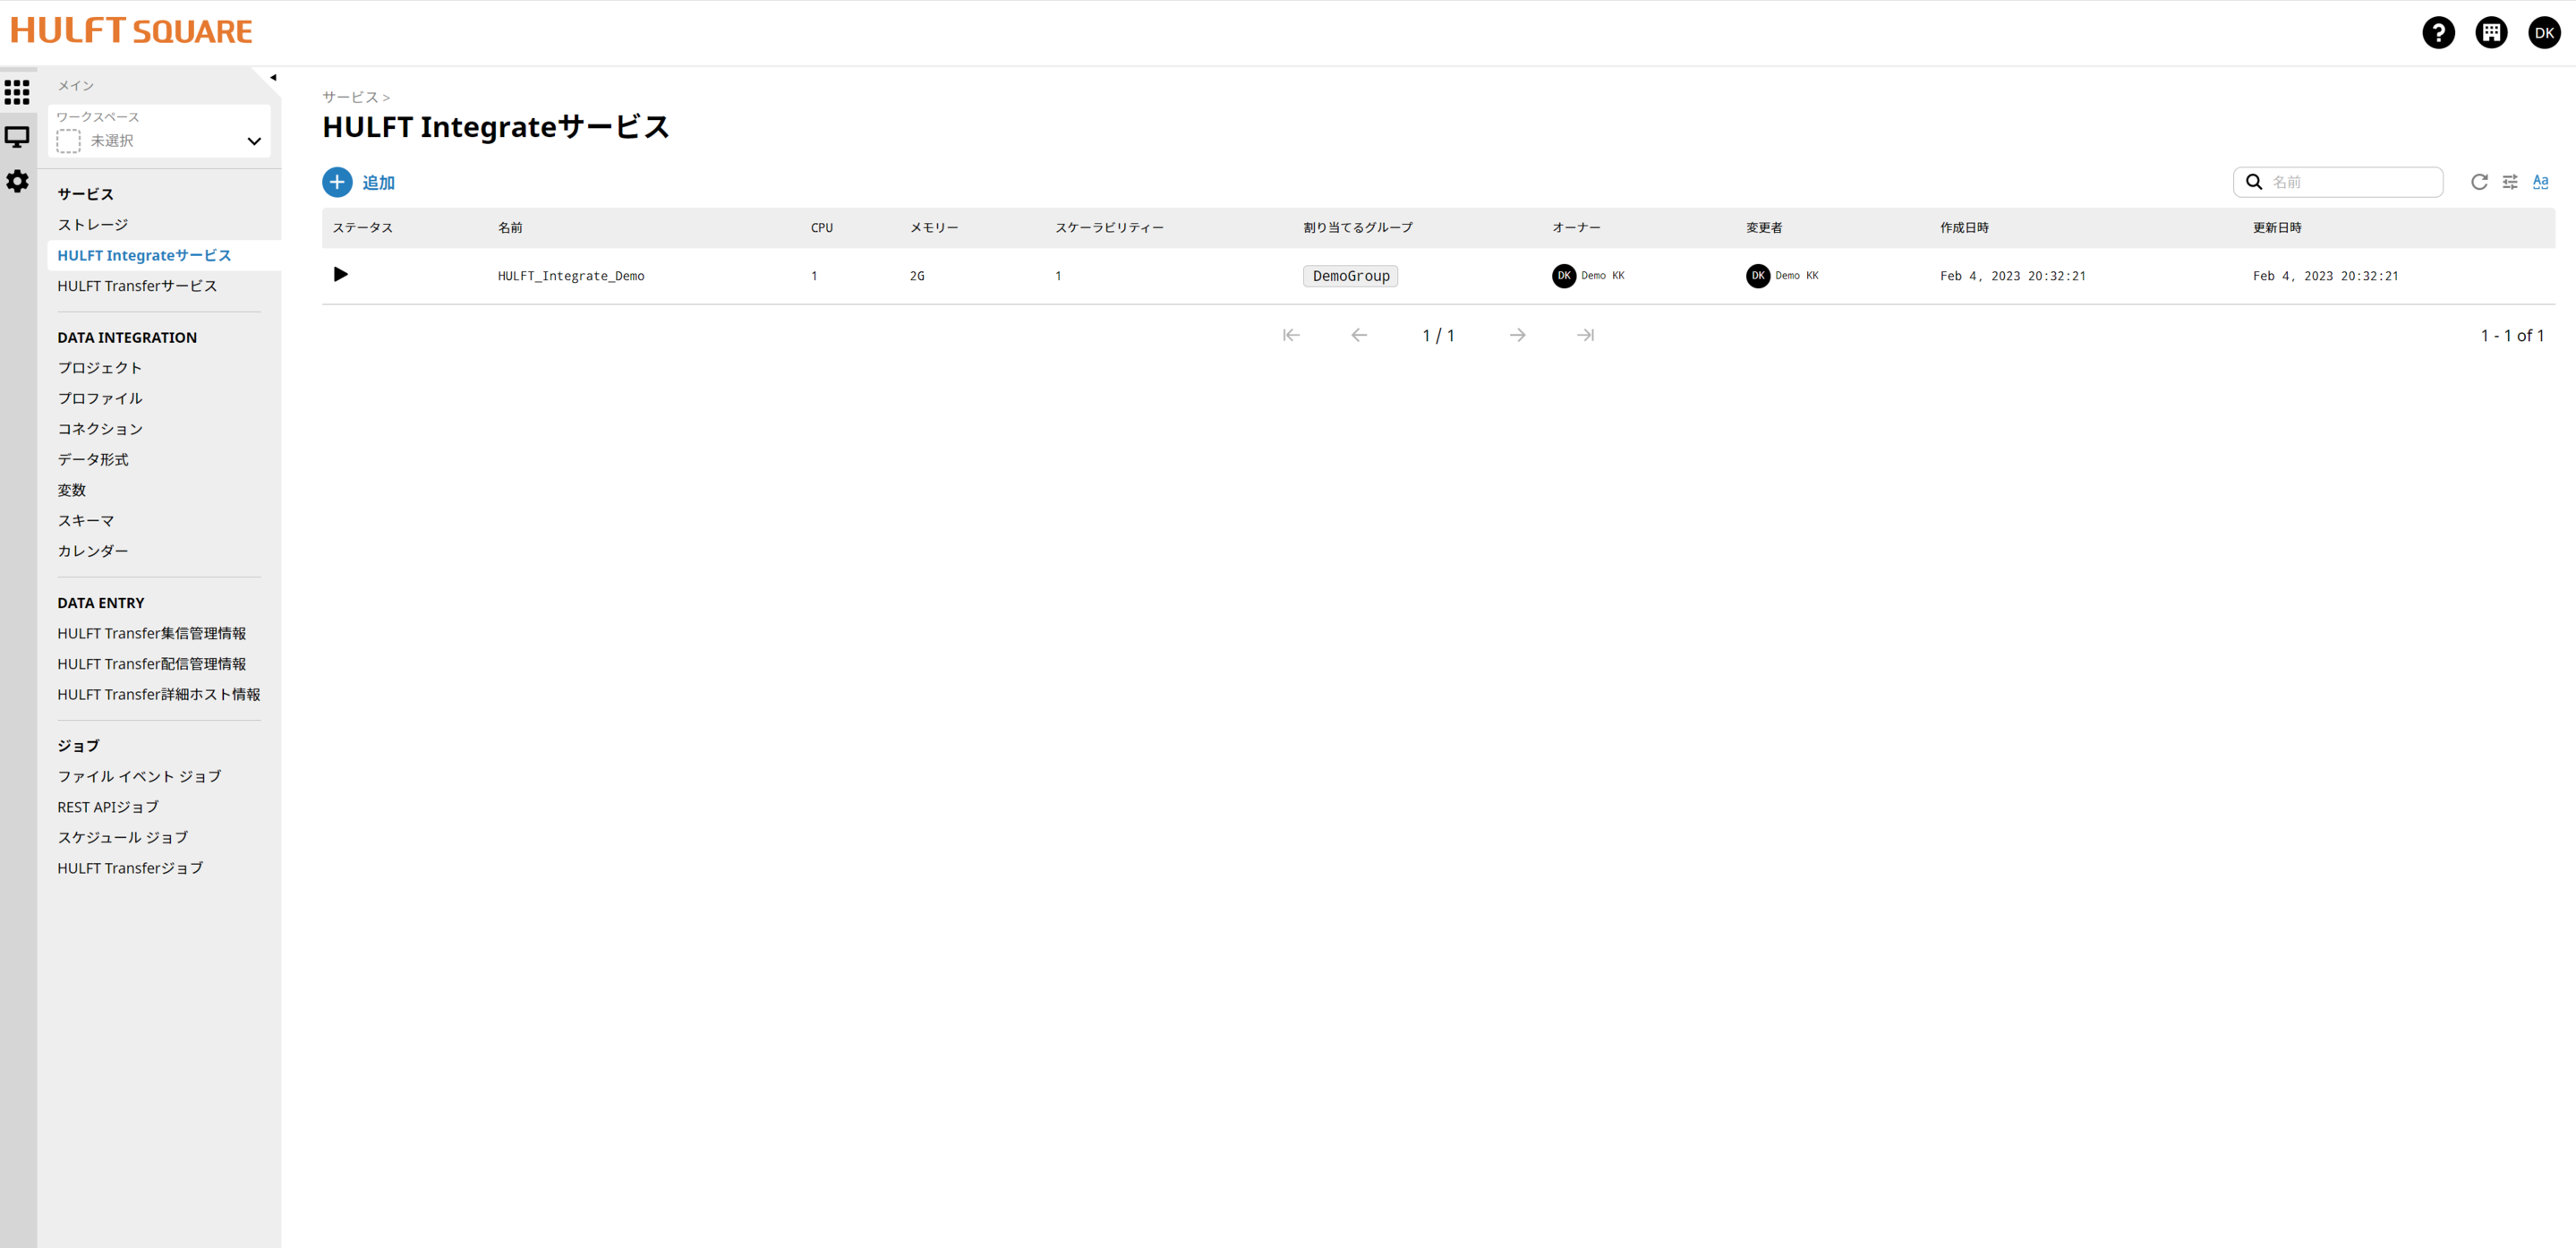Open スケジュール ジョブ

click(123, 837)
